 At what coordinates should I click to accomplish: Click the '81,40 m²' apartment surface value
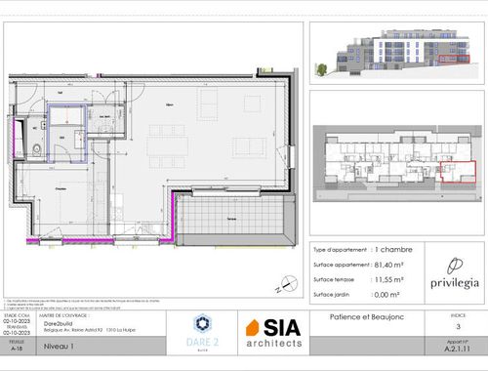point(389,265)
